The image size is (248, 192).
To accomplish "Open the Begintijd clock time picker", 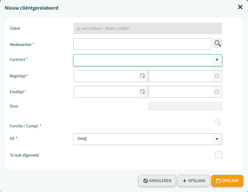I will tap(217, 76).
